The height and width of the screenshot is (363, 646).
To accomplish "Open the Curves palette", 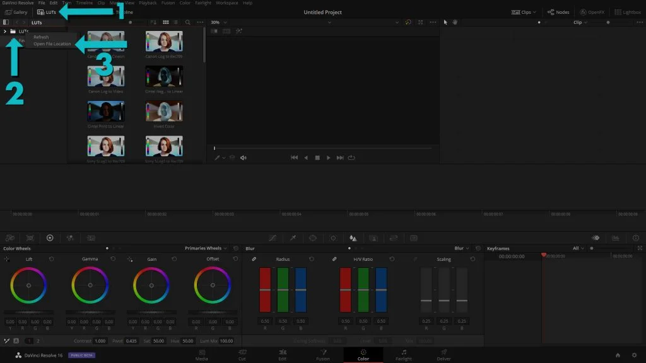I will 273,238.
